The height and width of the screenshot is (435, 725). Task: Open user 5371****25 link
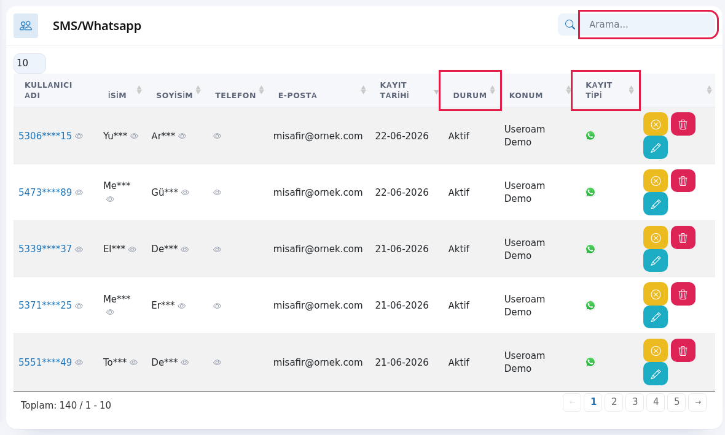45,306
